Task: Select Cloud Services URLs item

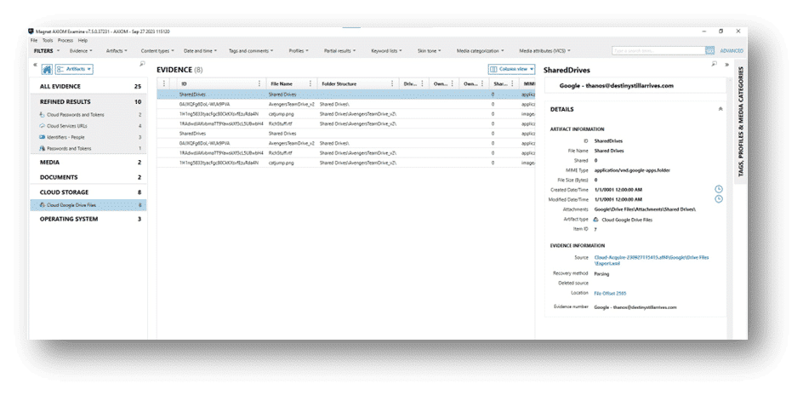Action: (x=88, y=126)
